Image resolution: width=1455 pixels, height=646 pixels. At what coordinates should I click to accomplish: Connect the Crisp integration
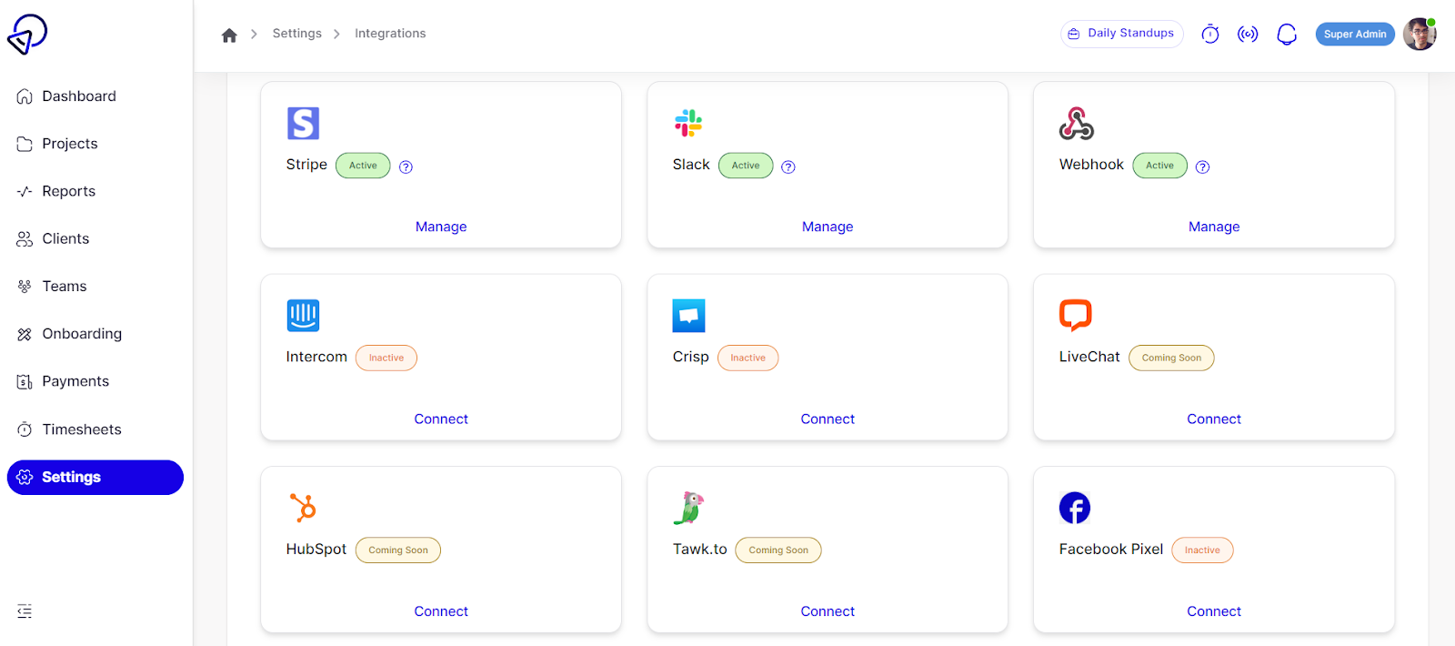coord(828,419)
